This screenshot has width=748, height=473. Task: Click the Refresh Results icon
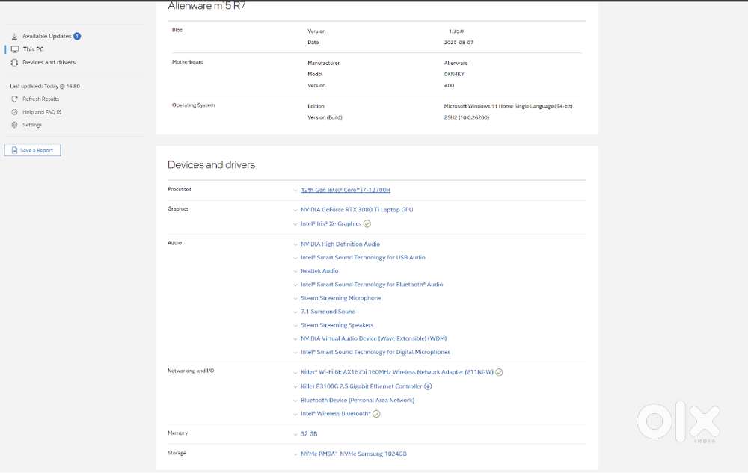tap(14, 99)
